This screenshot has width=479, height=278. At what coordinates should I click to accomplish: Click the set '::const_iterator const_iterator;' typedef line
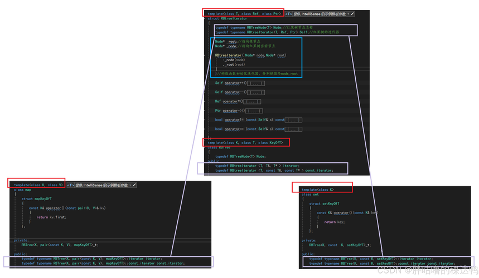382,264
